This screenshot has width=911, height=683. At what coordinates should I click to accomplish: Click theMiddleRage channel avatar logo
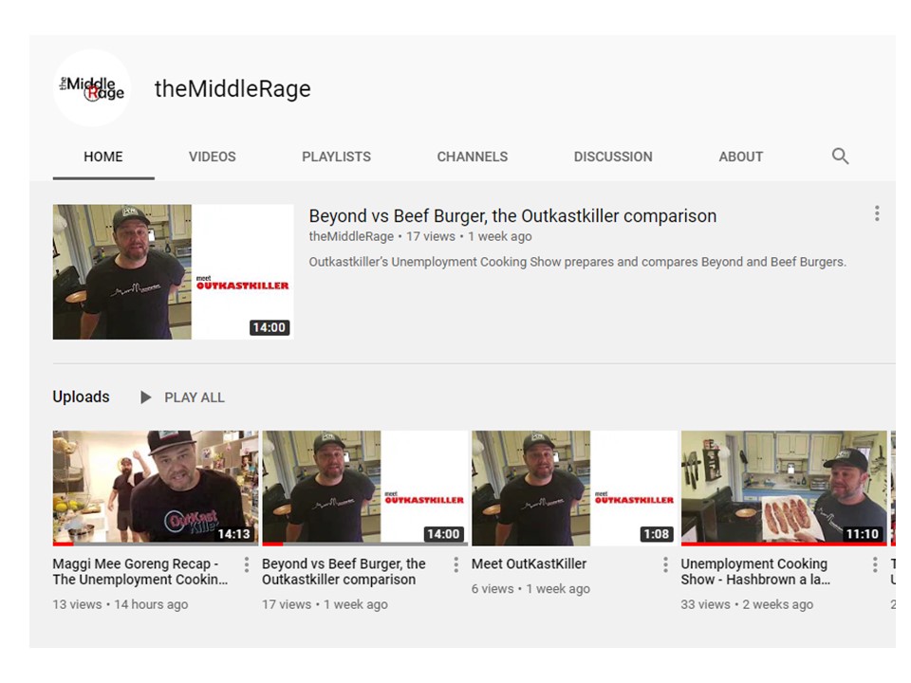pyautogui.click(x=92, y=88)
